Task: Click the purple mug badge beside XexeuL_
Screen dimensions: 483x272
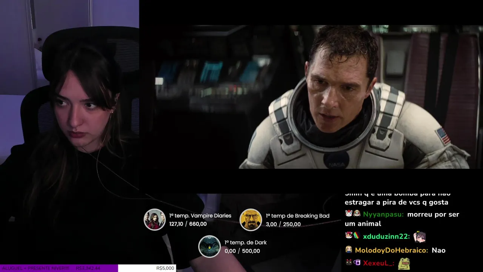Action: [x=357, y=263]
